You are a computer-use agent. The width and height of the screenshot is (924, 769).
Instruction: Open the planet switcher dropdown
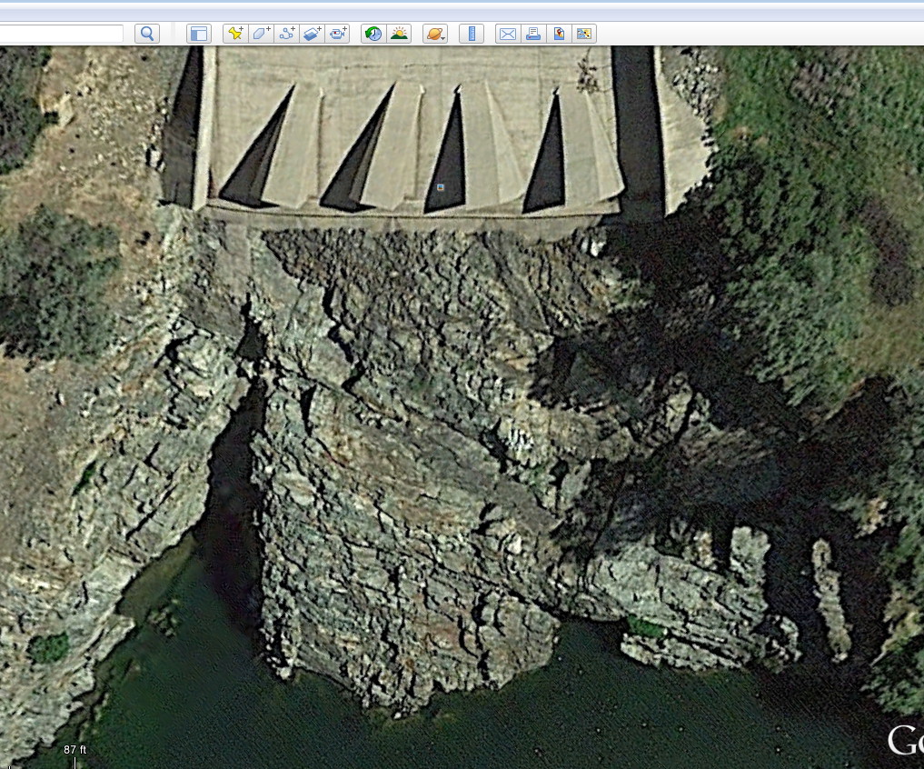(x=435, y=34)
